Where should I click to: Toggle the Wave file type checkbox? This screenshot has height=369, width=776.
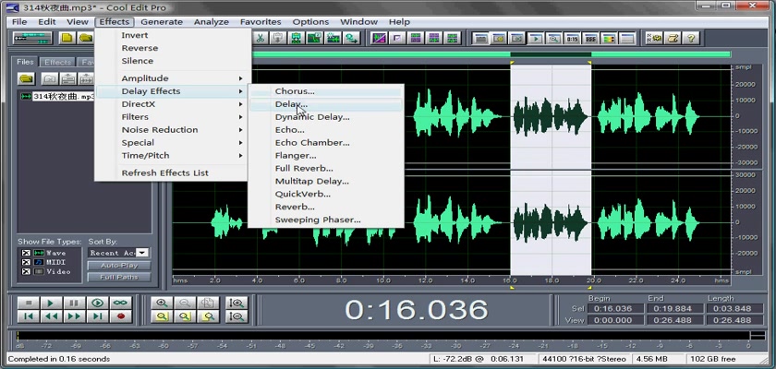point(26,253)
